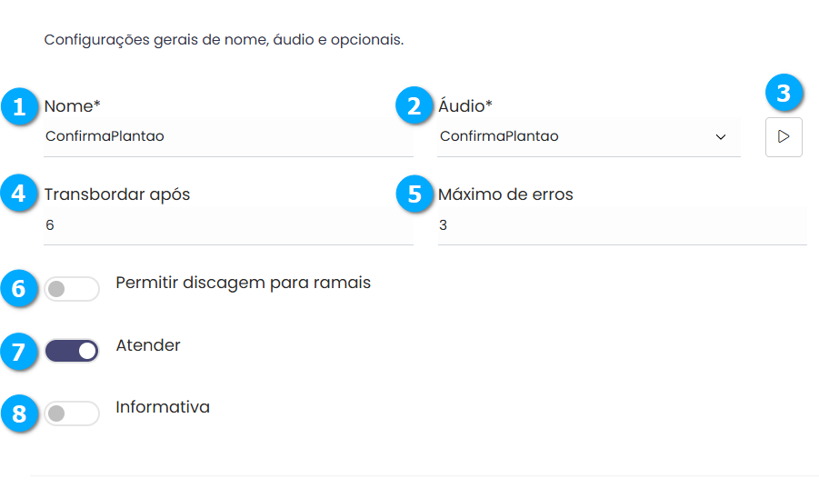Click the Atender label text
Screen dimensions: 819x498
[148, 345]
